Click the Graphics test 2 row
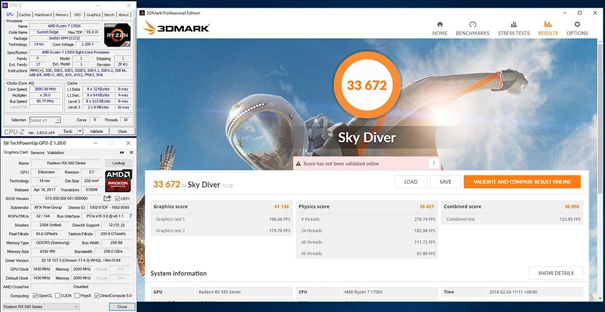 [x=222, y=230]
